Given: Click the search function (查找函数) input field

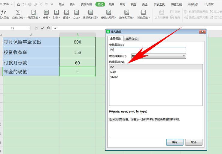Looking at the screenshot, I should (147, 50).
